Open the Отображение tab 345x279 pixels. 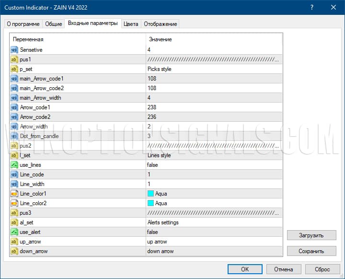[x=160, y=24]
